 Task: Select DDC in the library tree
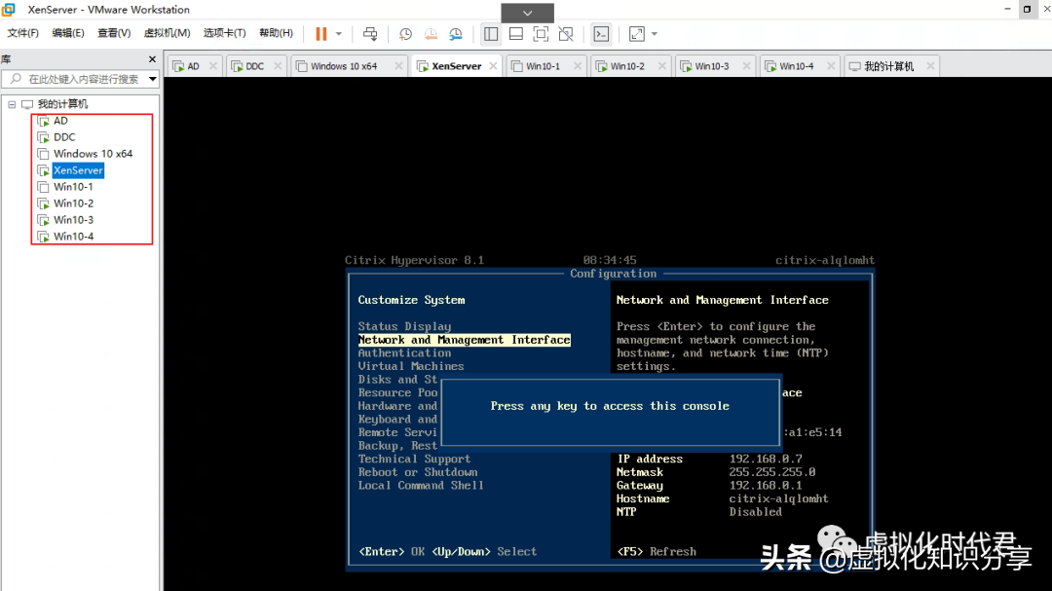pyautogui.click(x=64, y=137)
